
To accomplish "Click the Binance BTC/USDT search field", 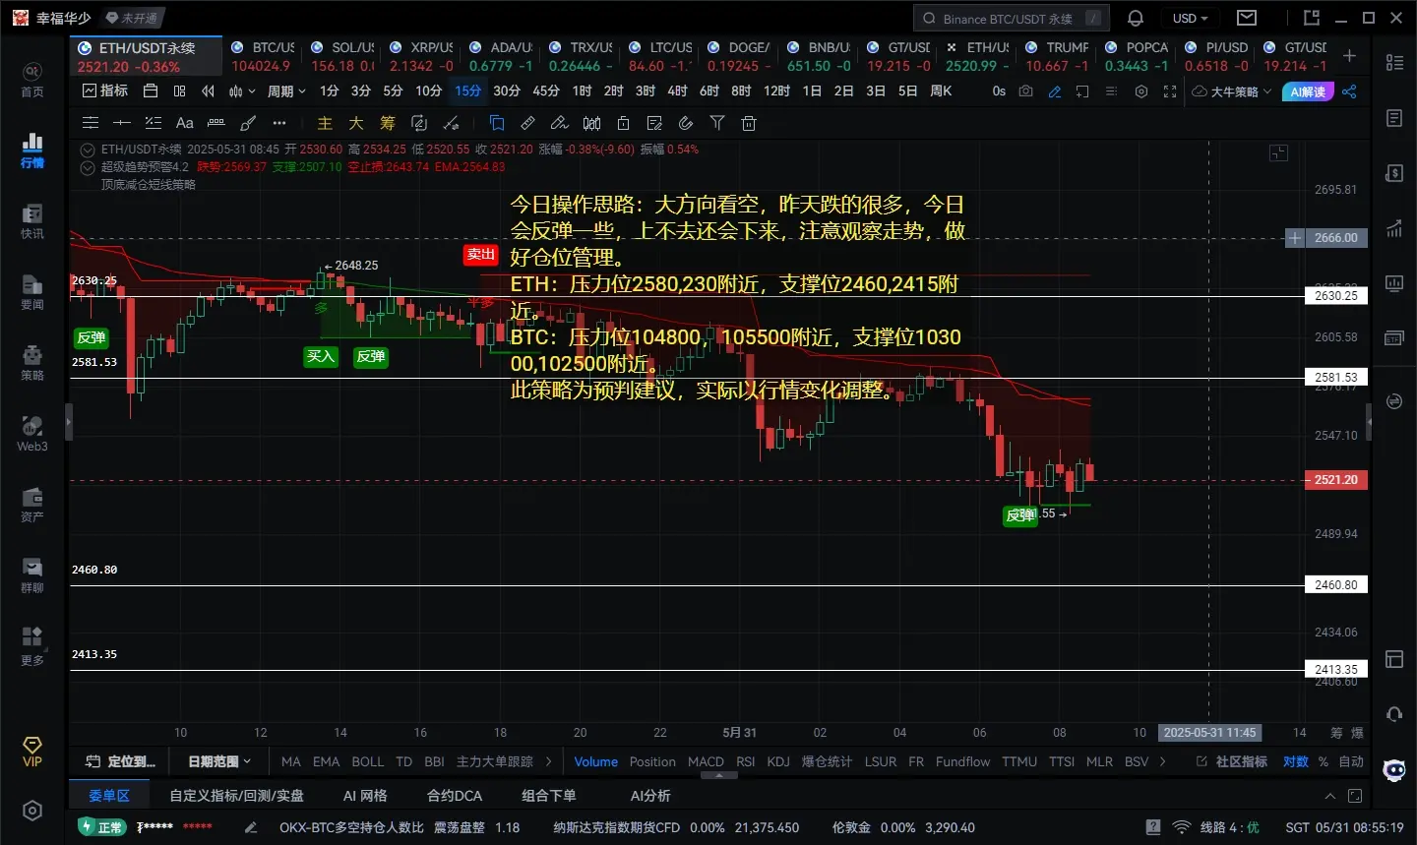I will click(1012, 18).
